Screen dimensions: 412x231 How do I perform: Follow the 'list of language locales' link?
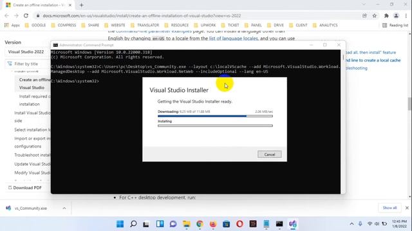pyautogui.click(x=233, y=38)
